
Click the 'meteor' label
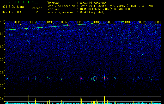pos(37,8)
